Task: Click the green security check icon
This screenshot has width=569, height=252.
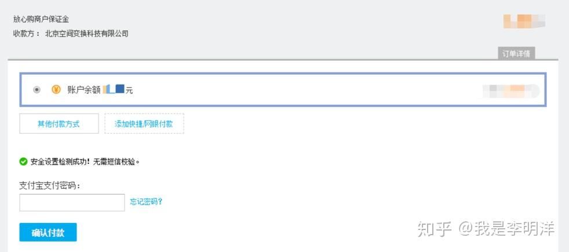Action: (x=24, y=162)
